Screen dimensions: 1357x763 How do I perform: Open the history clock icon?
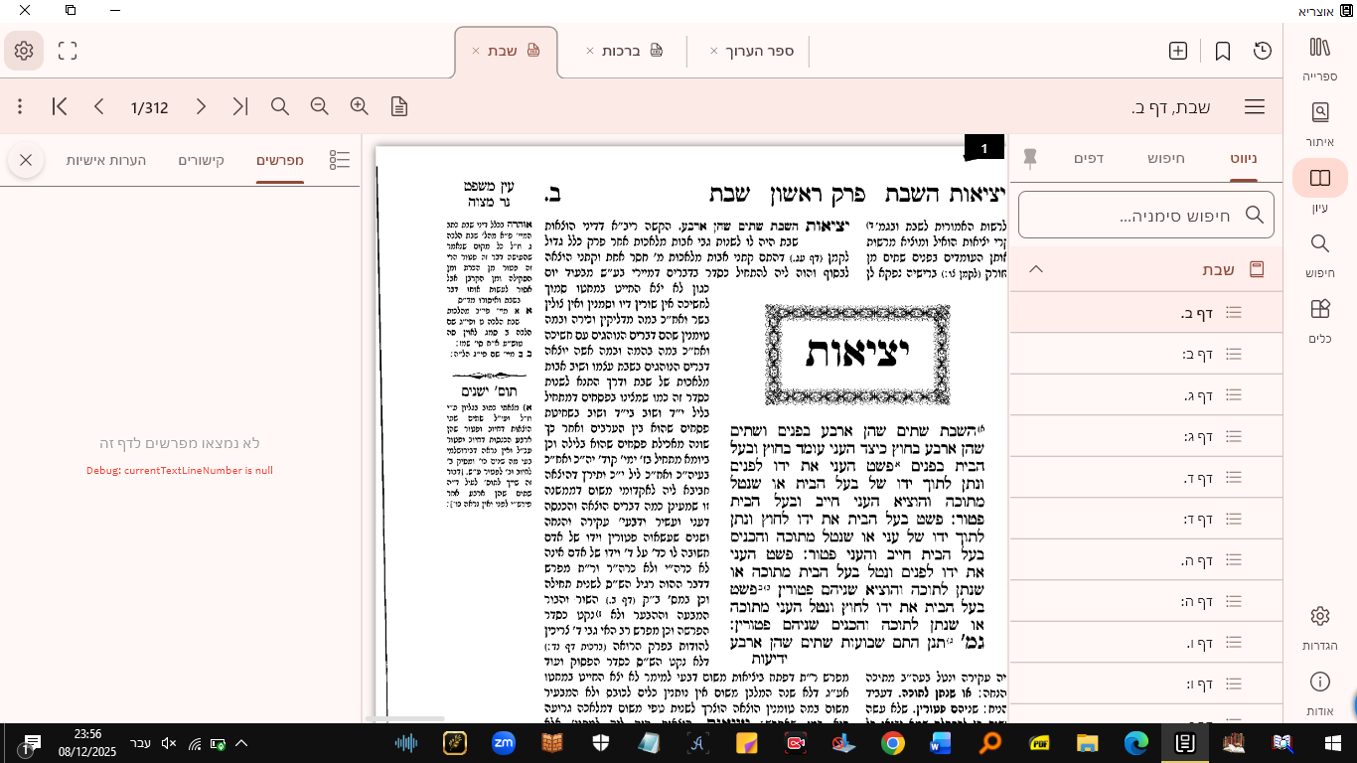coord(1263,51)
